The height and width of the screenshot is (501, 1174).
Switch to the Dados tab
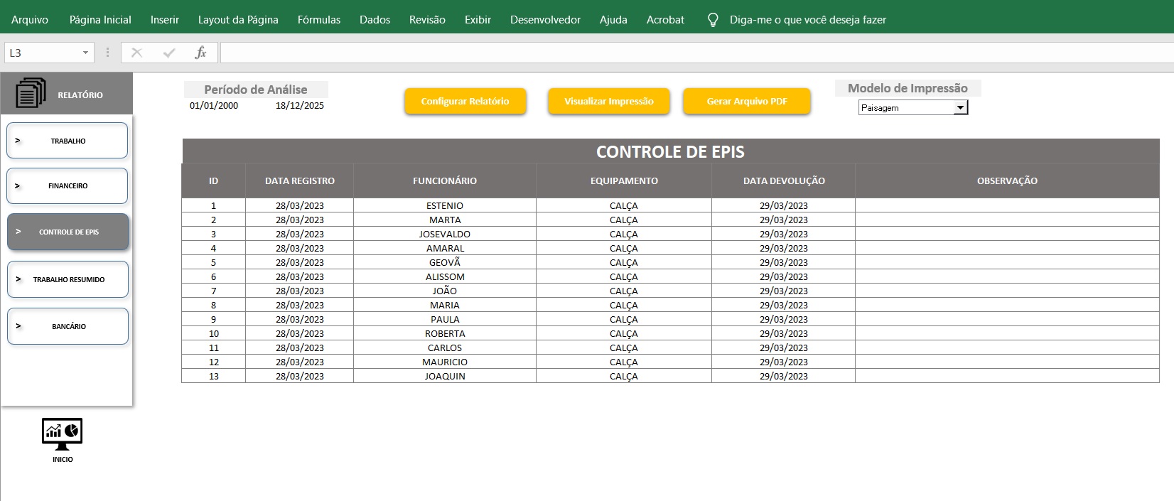click(375, 20)
